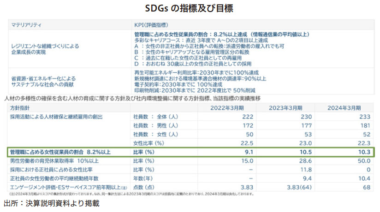Click value 177 in male employees row
This screenshot has height=212, width=380.
point(306,125)
